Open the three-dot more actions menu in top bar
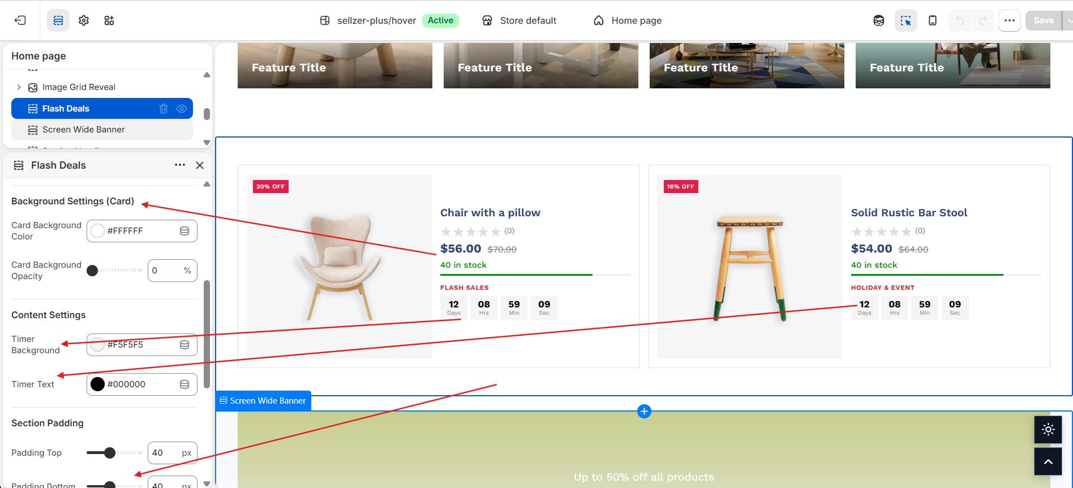The width and height of the screenshot is (1073, 488). coord(1010,20)
